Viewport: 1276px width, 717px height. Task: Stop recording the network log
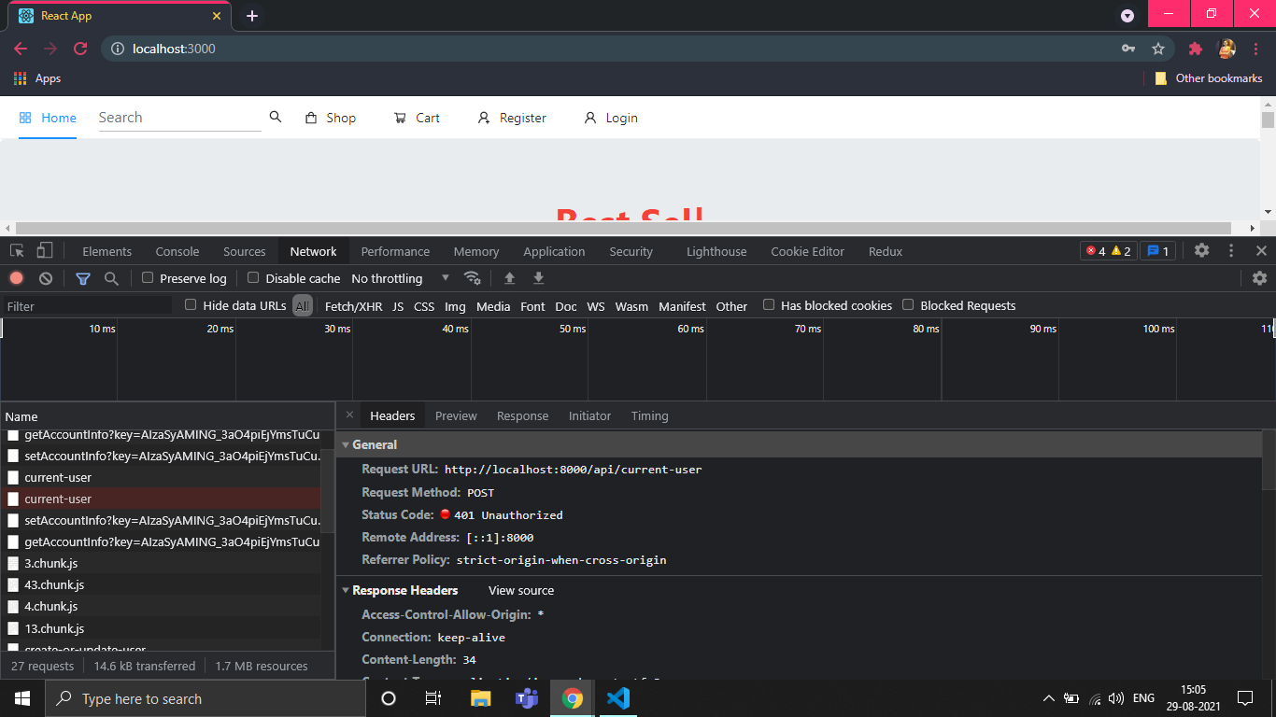[16, 278]
